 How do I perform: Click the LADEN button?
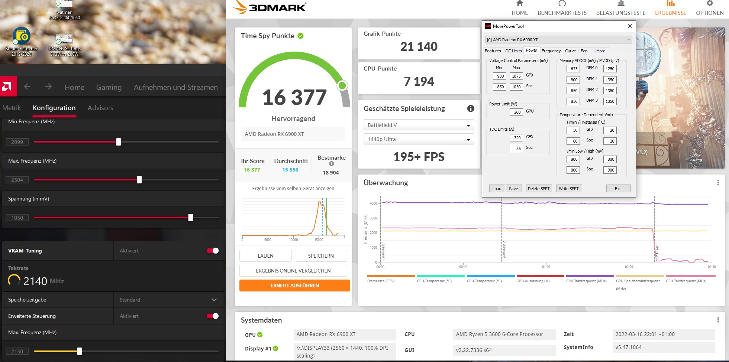[265, 256]
